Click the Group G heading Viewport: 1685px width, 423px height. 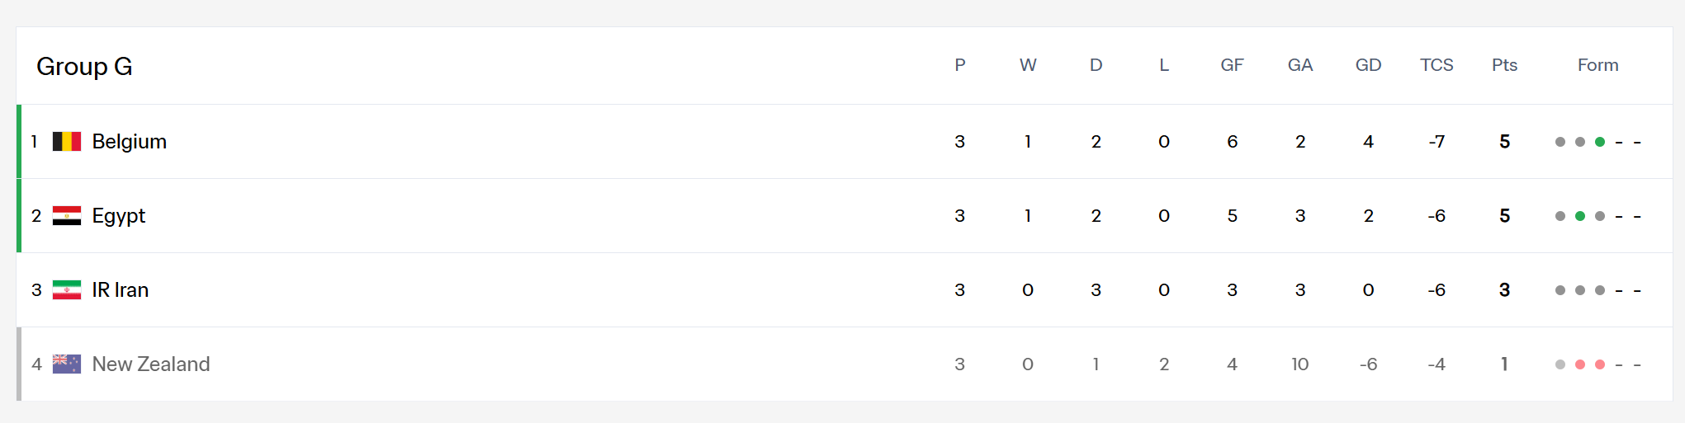click(84, 66)
